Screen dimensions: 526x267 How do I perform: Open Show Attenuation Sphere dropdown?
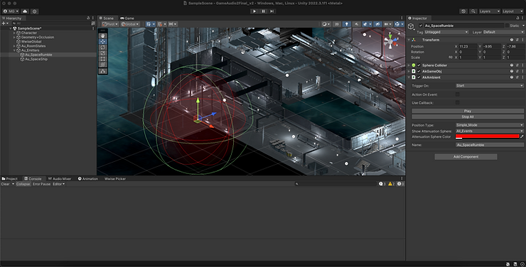click(490, 131)
